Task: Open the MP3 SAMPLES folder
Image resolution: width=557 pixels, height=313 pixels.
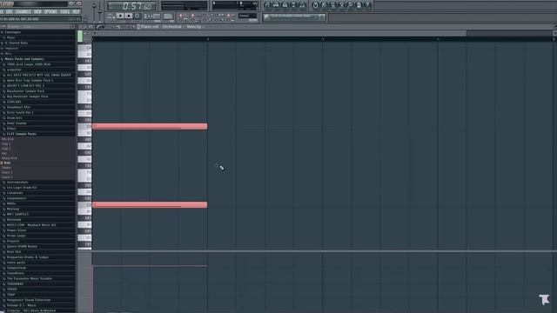Action: pyautogui.click(x=17, y=214)
